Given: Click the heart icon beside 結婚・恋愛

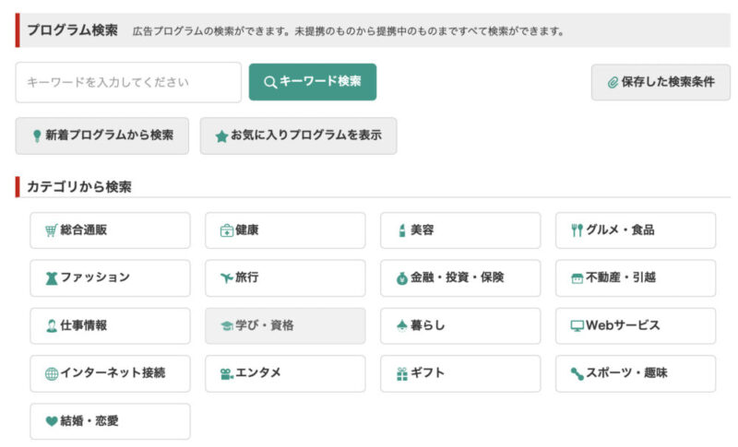Looking at the screenshot, I should [52, 421].
